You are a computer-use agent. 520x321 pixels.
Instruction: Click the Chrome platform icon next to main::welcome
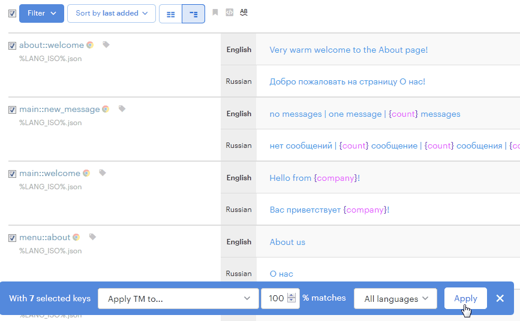(86, 173)
